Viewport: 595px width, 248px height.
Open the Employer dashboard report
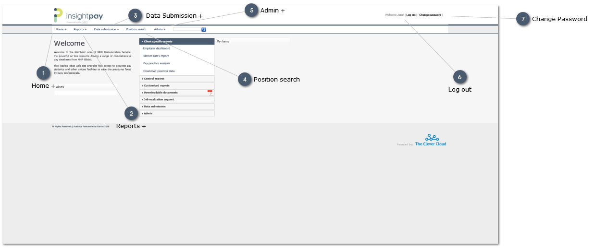157,48
